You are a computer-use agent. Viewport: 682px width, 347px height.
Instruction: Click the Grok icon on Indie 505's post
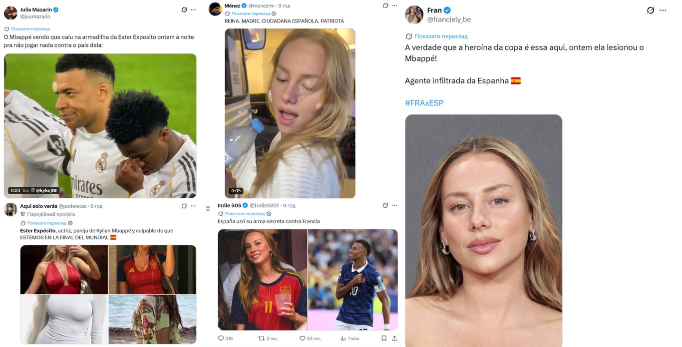(x=385, y=205)
